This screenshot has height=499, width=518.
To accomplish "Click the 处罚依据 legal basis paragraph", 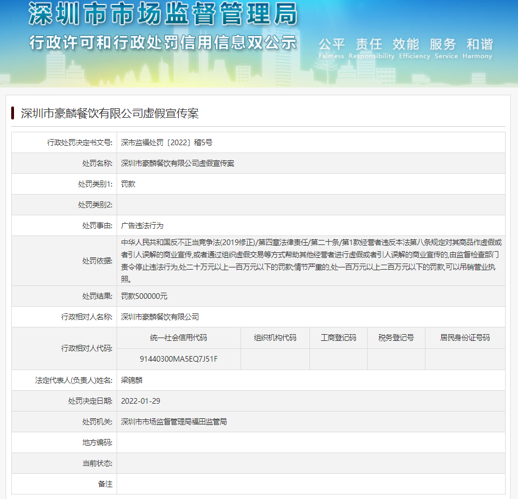I will point(311,261).
